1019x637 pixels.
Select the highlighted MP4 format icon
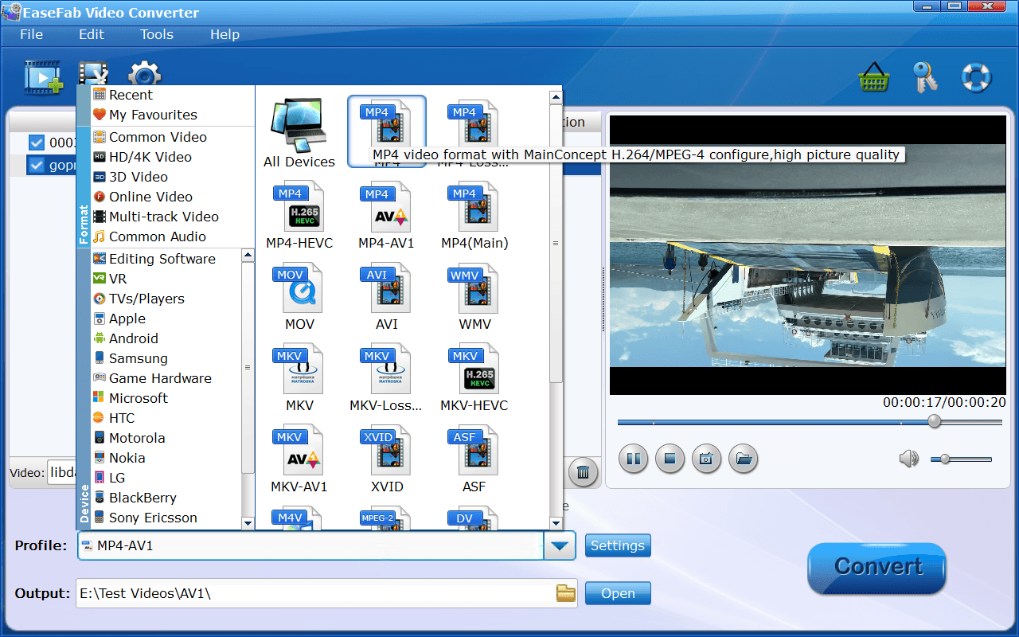(387, 131)
